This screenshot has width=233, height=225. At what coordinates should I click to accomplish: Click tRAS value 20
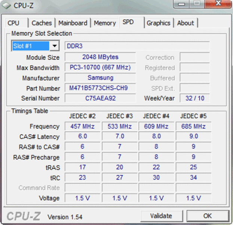tap(120, 167)
